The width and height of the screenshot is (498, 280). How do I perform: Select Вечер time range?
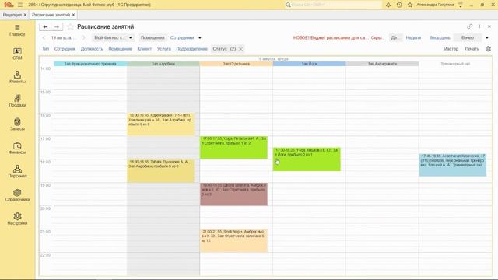coord(468,37)
